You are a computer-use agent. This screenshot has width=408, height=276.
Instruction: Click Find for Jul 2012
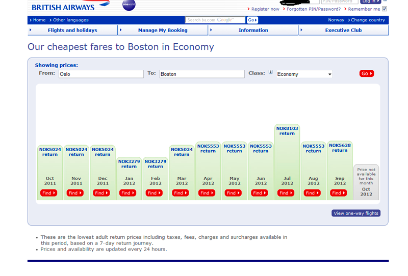click(x=286, y=193)
